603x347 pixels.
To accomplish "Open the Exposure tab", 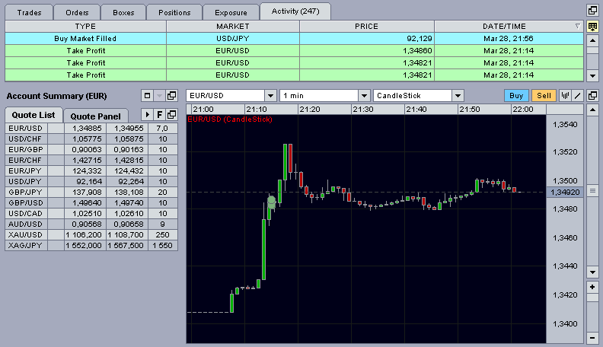I will click(x=231, y=12).
